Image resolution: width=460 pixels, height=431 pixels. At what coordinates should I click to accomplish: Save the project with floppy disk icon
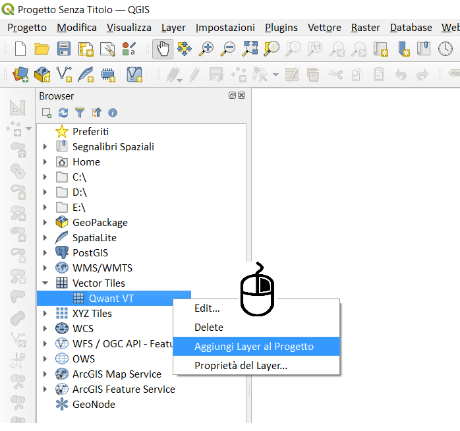pos(64,49)
